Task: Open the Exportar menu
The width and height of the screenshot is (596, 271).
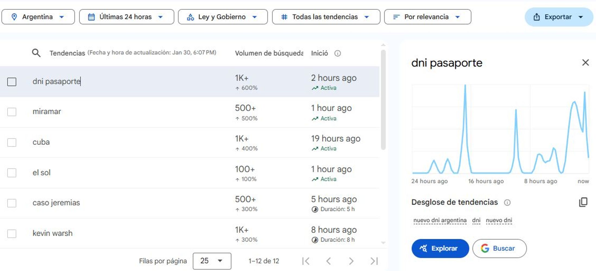Action: click(559, 17)
